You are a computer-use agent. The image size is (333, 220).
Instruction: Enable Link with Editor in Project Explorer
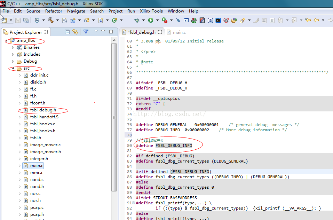click(x=75, y=32)
